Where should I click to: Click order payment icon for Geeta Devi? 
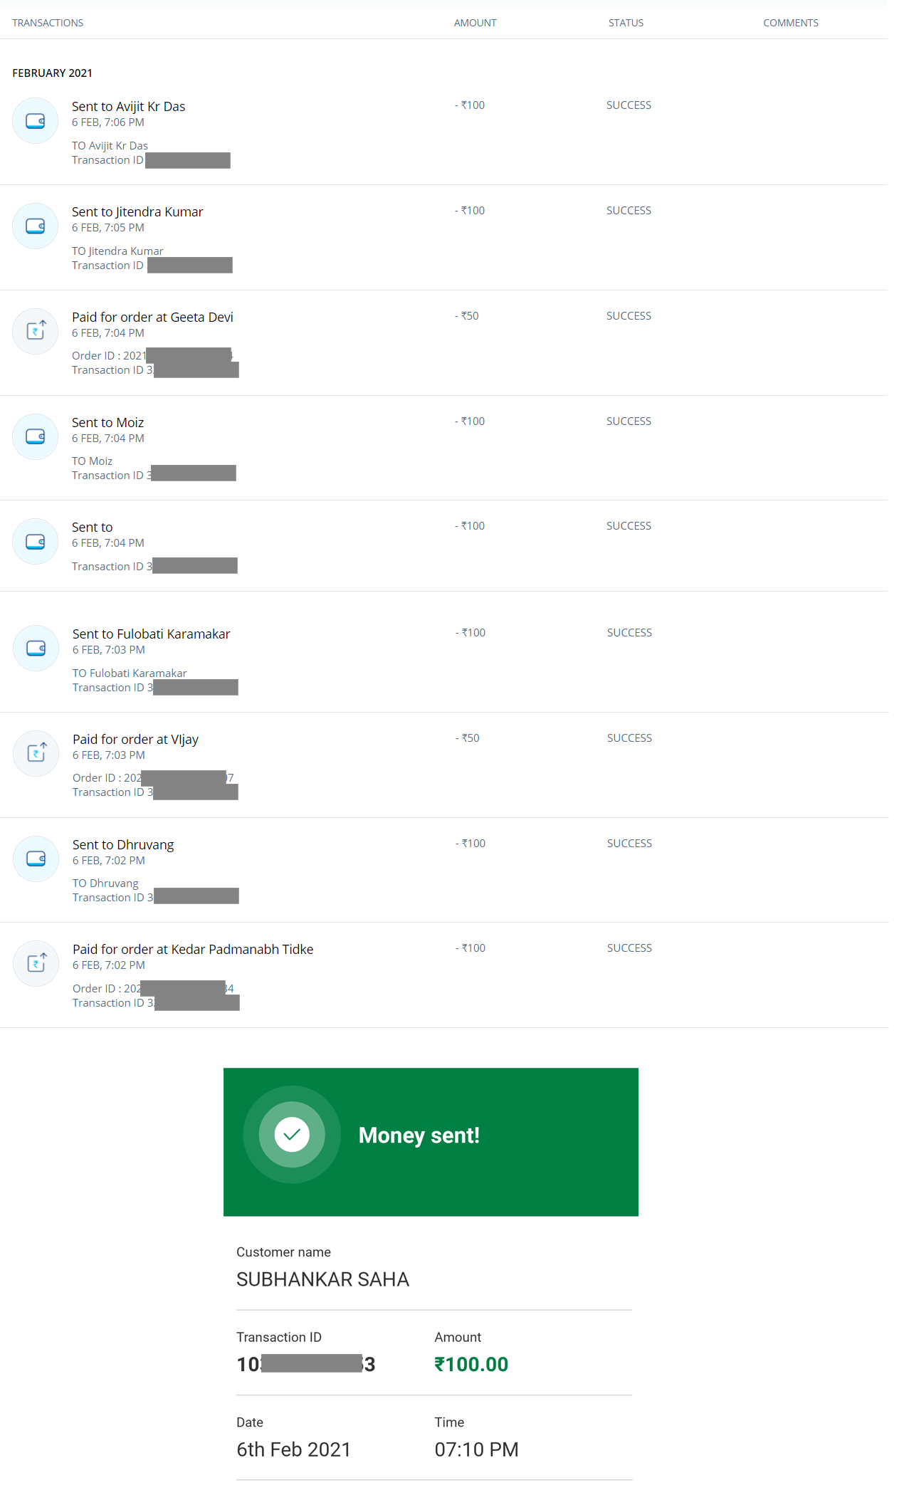point(36,331)
